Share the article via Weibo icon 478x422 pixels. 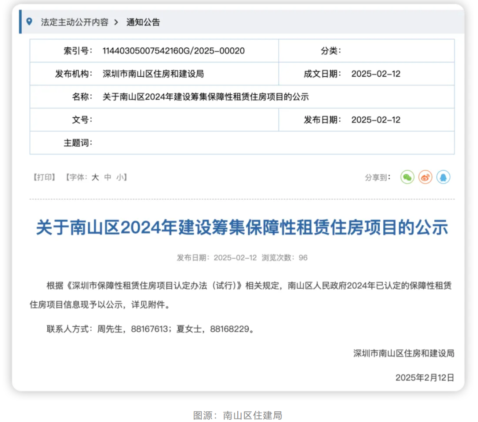click(x=425, y=177)
